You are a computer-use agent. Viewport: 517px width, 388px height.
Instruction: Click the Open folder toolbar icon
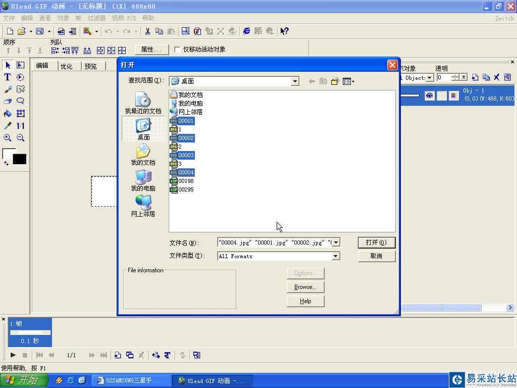pos(21,31)
